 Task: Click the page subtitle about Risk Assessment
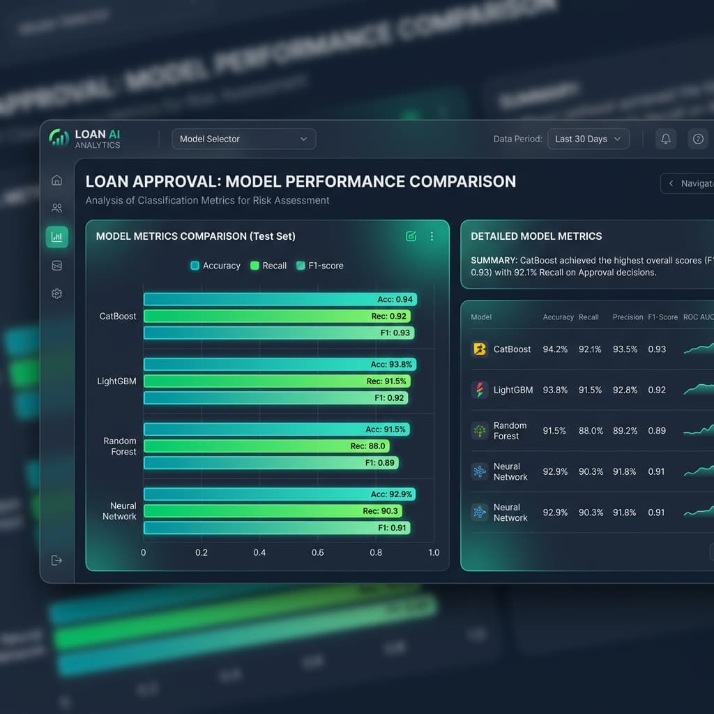click(x=207, y=200)
